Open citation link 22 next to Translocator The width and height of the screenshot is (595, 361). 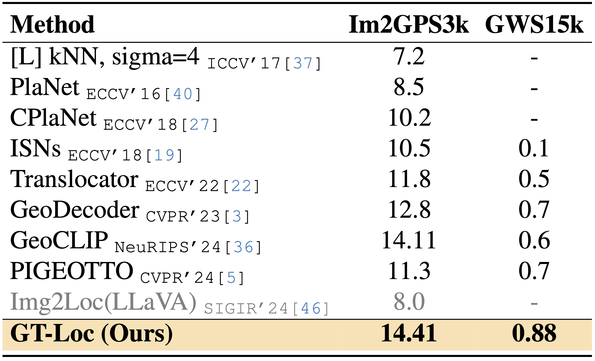[241, 186]
